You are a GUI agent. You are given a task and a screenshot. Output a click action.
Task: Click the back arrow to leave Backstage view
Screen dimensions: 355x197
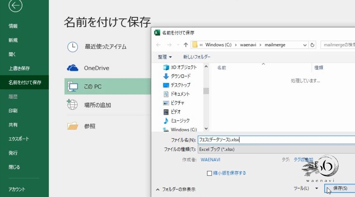[14, 6]
